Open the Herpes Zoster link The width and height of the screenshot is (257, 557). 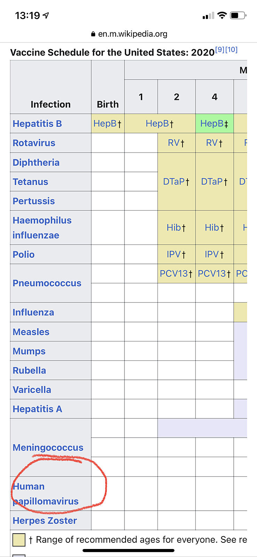(x=45, y=520)
